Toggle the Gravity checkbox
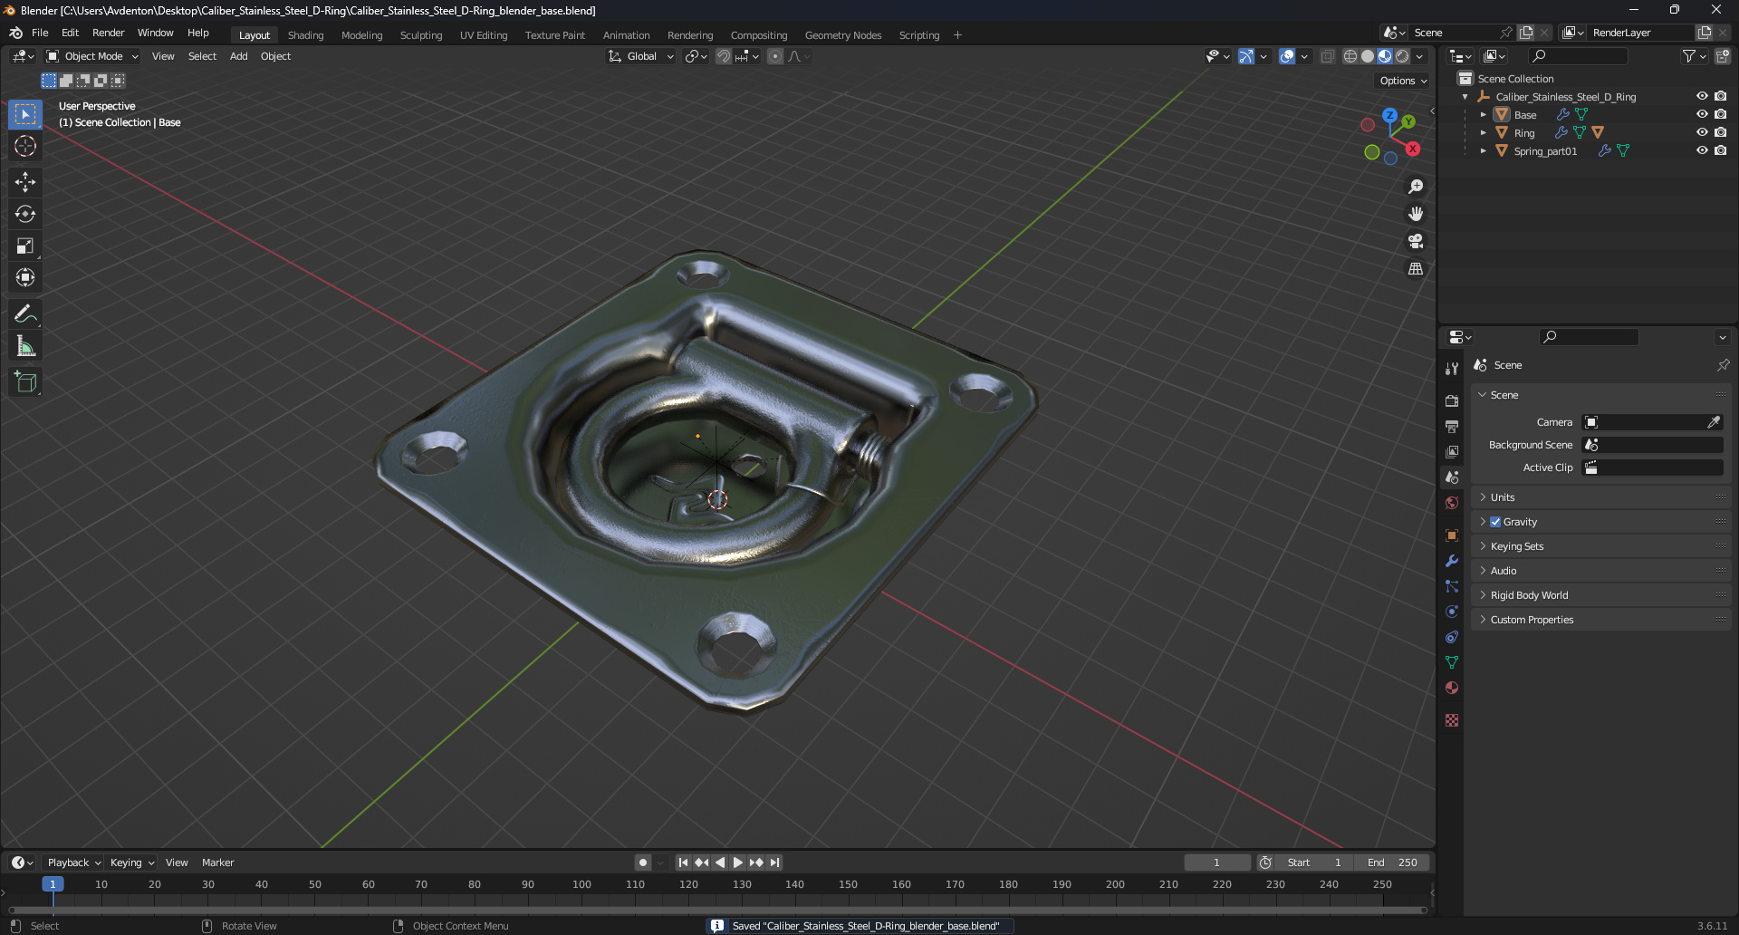This screenshot has height=935, width=1739. click(1495, 522)
